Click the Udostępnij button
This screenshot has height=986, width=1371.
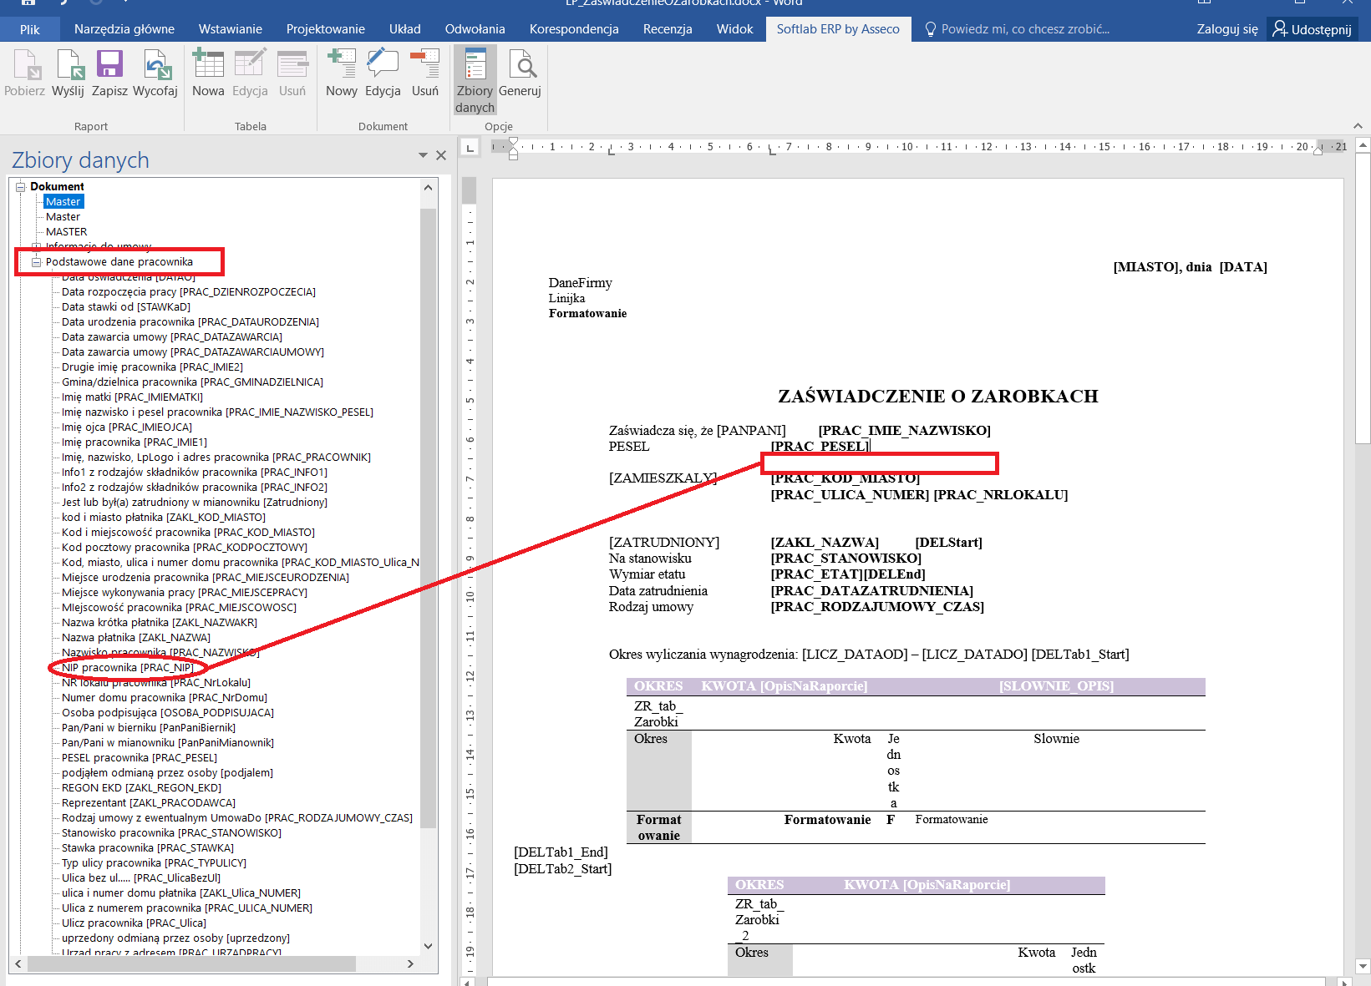point(1312,29)
